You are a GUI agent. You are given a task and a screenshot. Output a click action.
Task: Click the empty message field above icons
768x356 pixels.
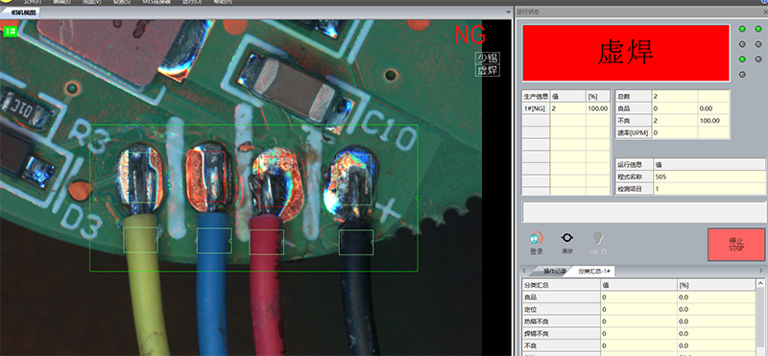click(643, 212)
